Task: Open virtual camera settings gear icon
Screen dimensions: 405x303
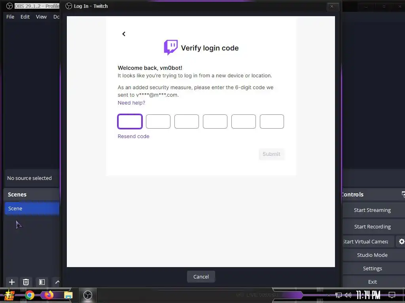Action: (401, 242)
